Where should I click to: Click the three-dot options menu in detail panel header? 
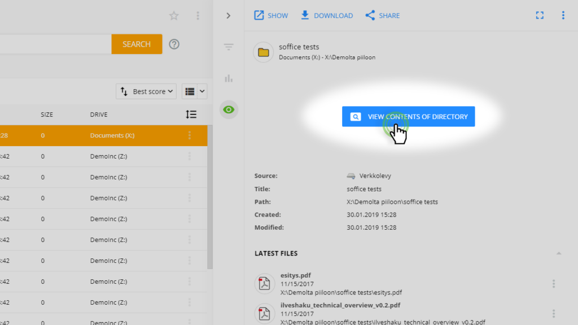563,15
